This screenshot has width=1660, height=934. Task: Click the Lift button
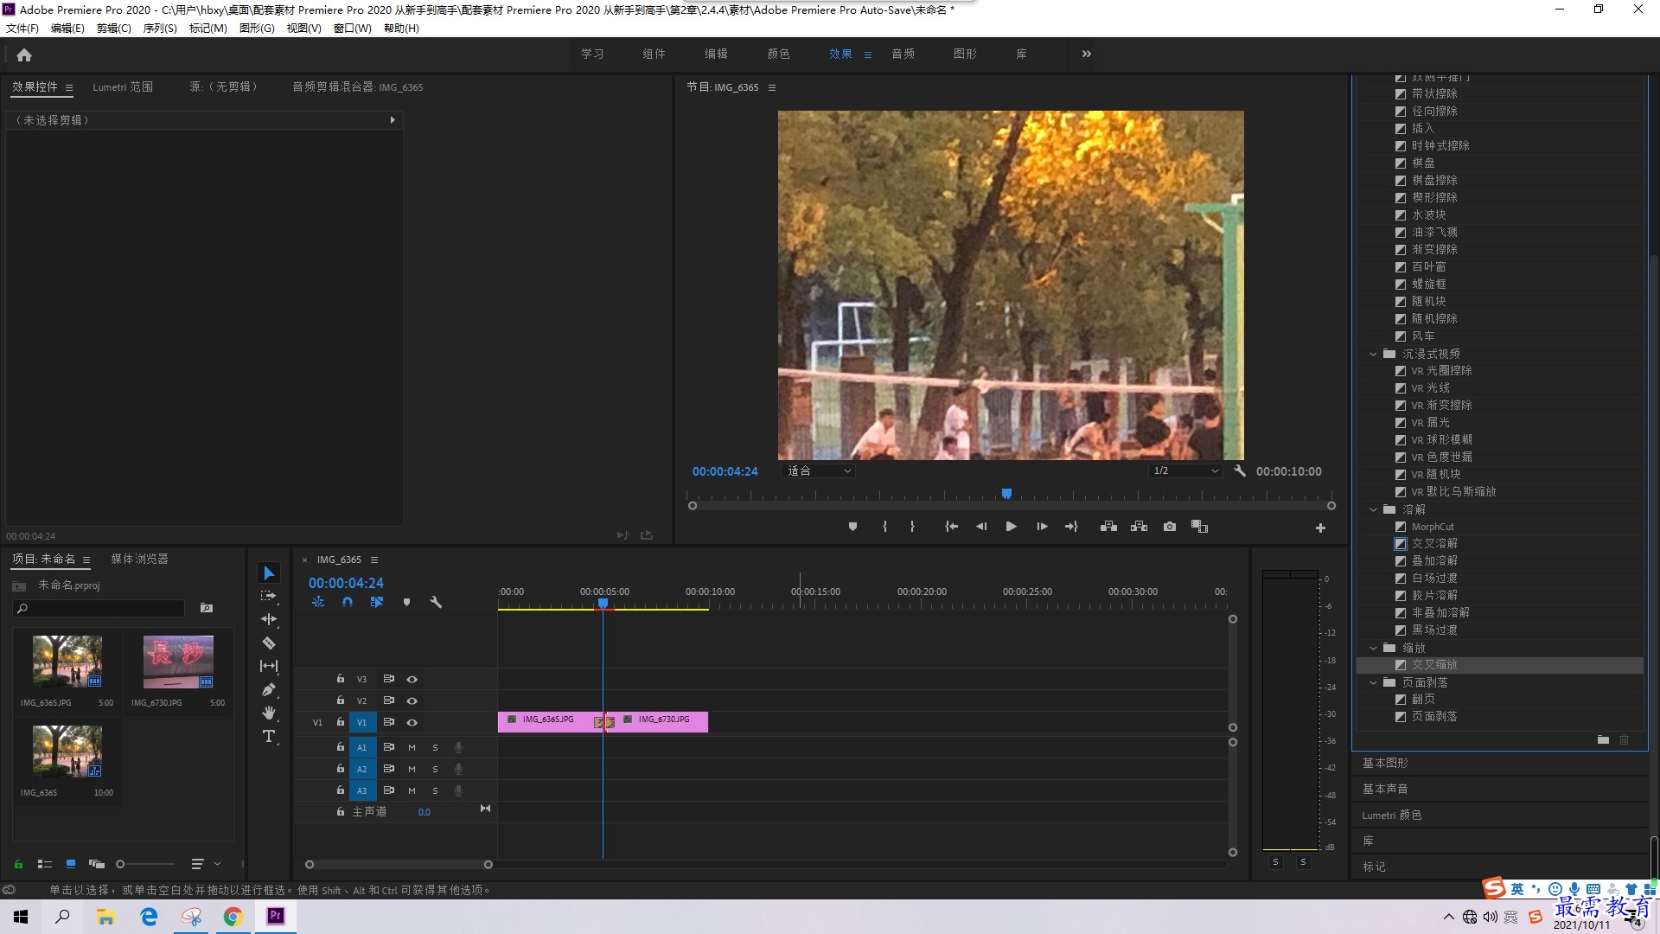(x=1108, y=527)
